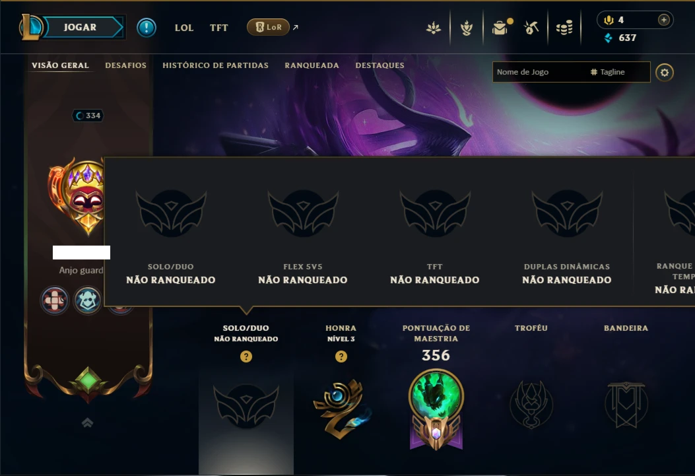Open the Legends of Runeterra LoR link
This screenshot has height=476, width=695.
(x=268, y=27)
